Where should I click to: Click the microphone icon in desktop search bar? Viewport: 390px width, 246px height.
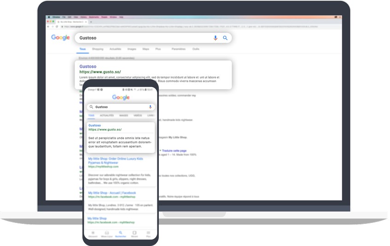(215, 38)
